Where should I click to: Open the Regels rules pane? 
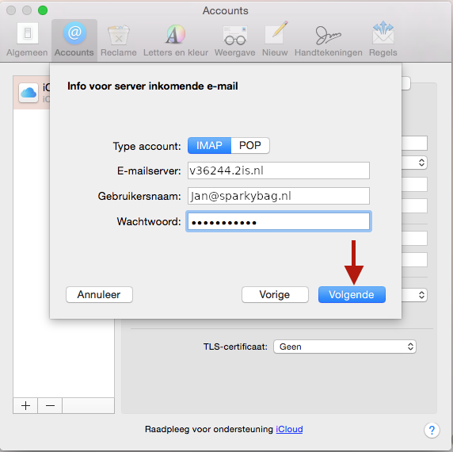click(383, 40)
